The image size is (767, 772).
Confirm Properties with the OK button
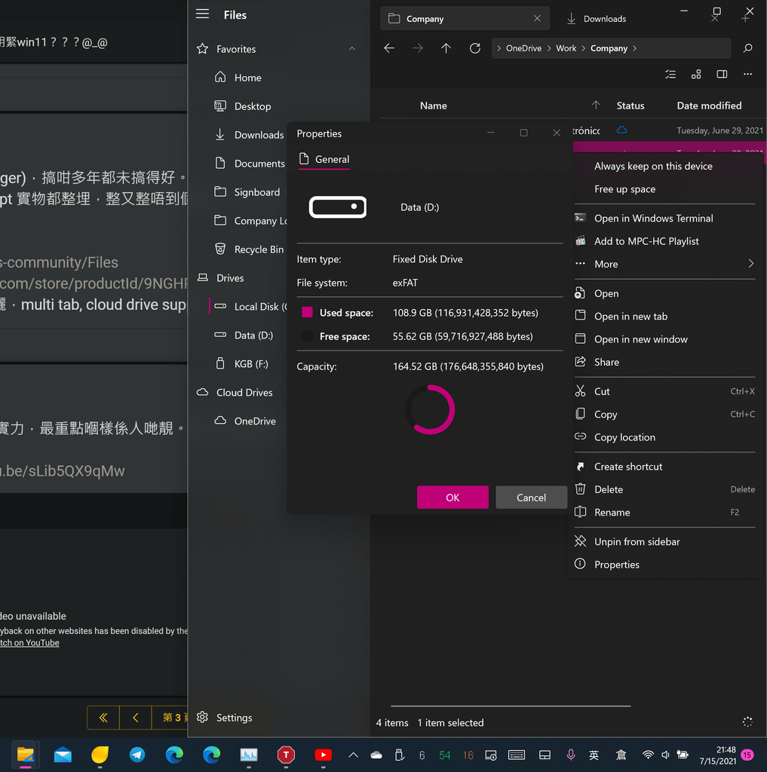click(453, 498)
